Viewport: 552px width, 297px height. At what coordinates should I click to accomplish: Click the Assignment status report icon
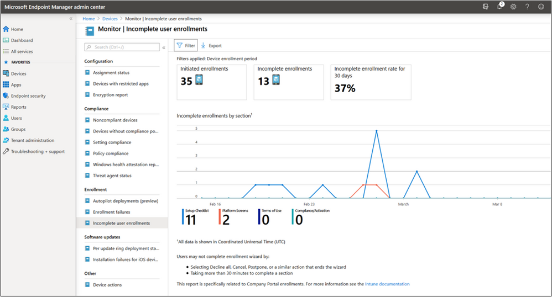(87, 72)
